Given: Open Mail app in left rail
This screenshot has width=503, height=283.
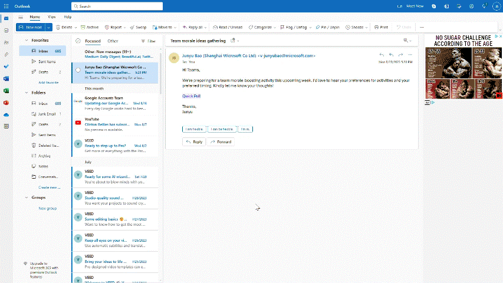Looking at the screenshot, I should 6,18.
